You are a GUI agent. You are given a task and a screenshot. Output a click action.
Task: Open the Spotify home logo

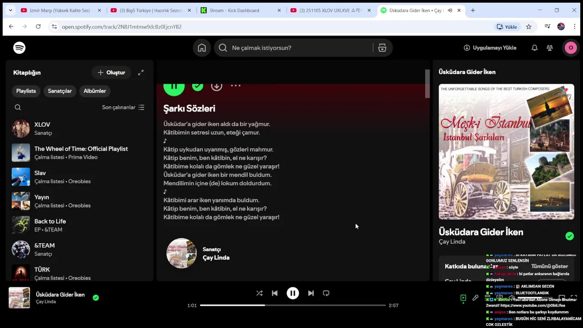coord(19,48)
